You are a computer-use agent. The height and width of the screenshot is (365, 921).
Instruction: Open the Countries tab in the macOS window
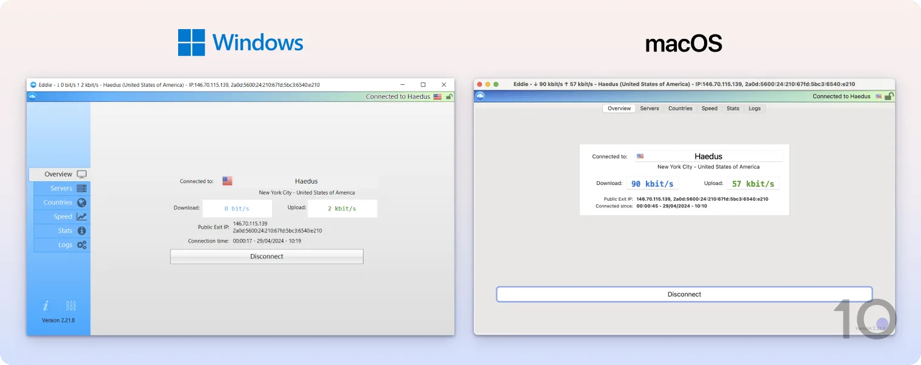point(680,109)
